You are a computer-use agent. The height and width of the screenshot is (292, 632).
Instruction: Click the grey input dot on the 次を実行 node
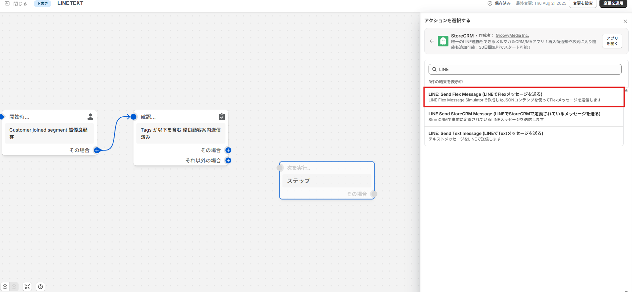[280, 168]
